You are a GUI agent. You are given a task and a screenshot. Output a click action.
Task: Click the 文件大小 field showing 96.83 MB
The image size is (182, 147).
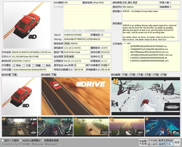[x=32, y=57]
